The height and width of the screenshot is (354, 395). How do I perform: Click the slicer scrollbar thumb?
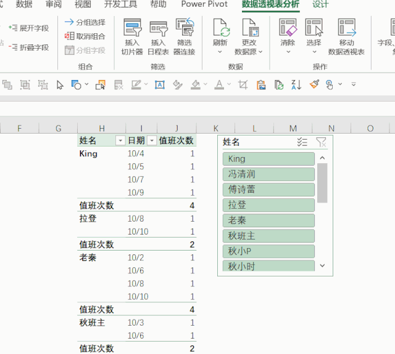pos(322,183)
